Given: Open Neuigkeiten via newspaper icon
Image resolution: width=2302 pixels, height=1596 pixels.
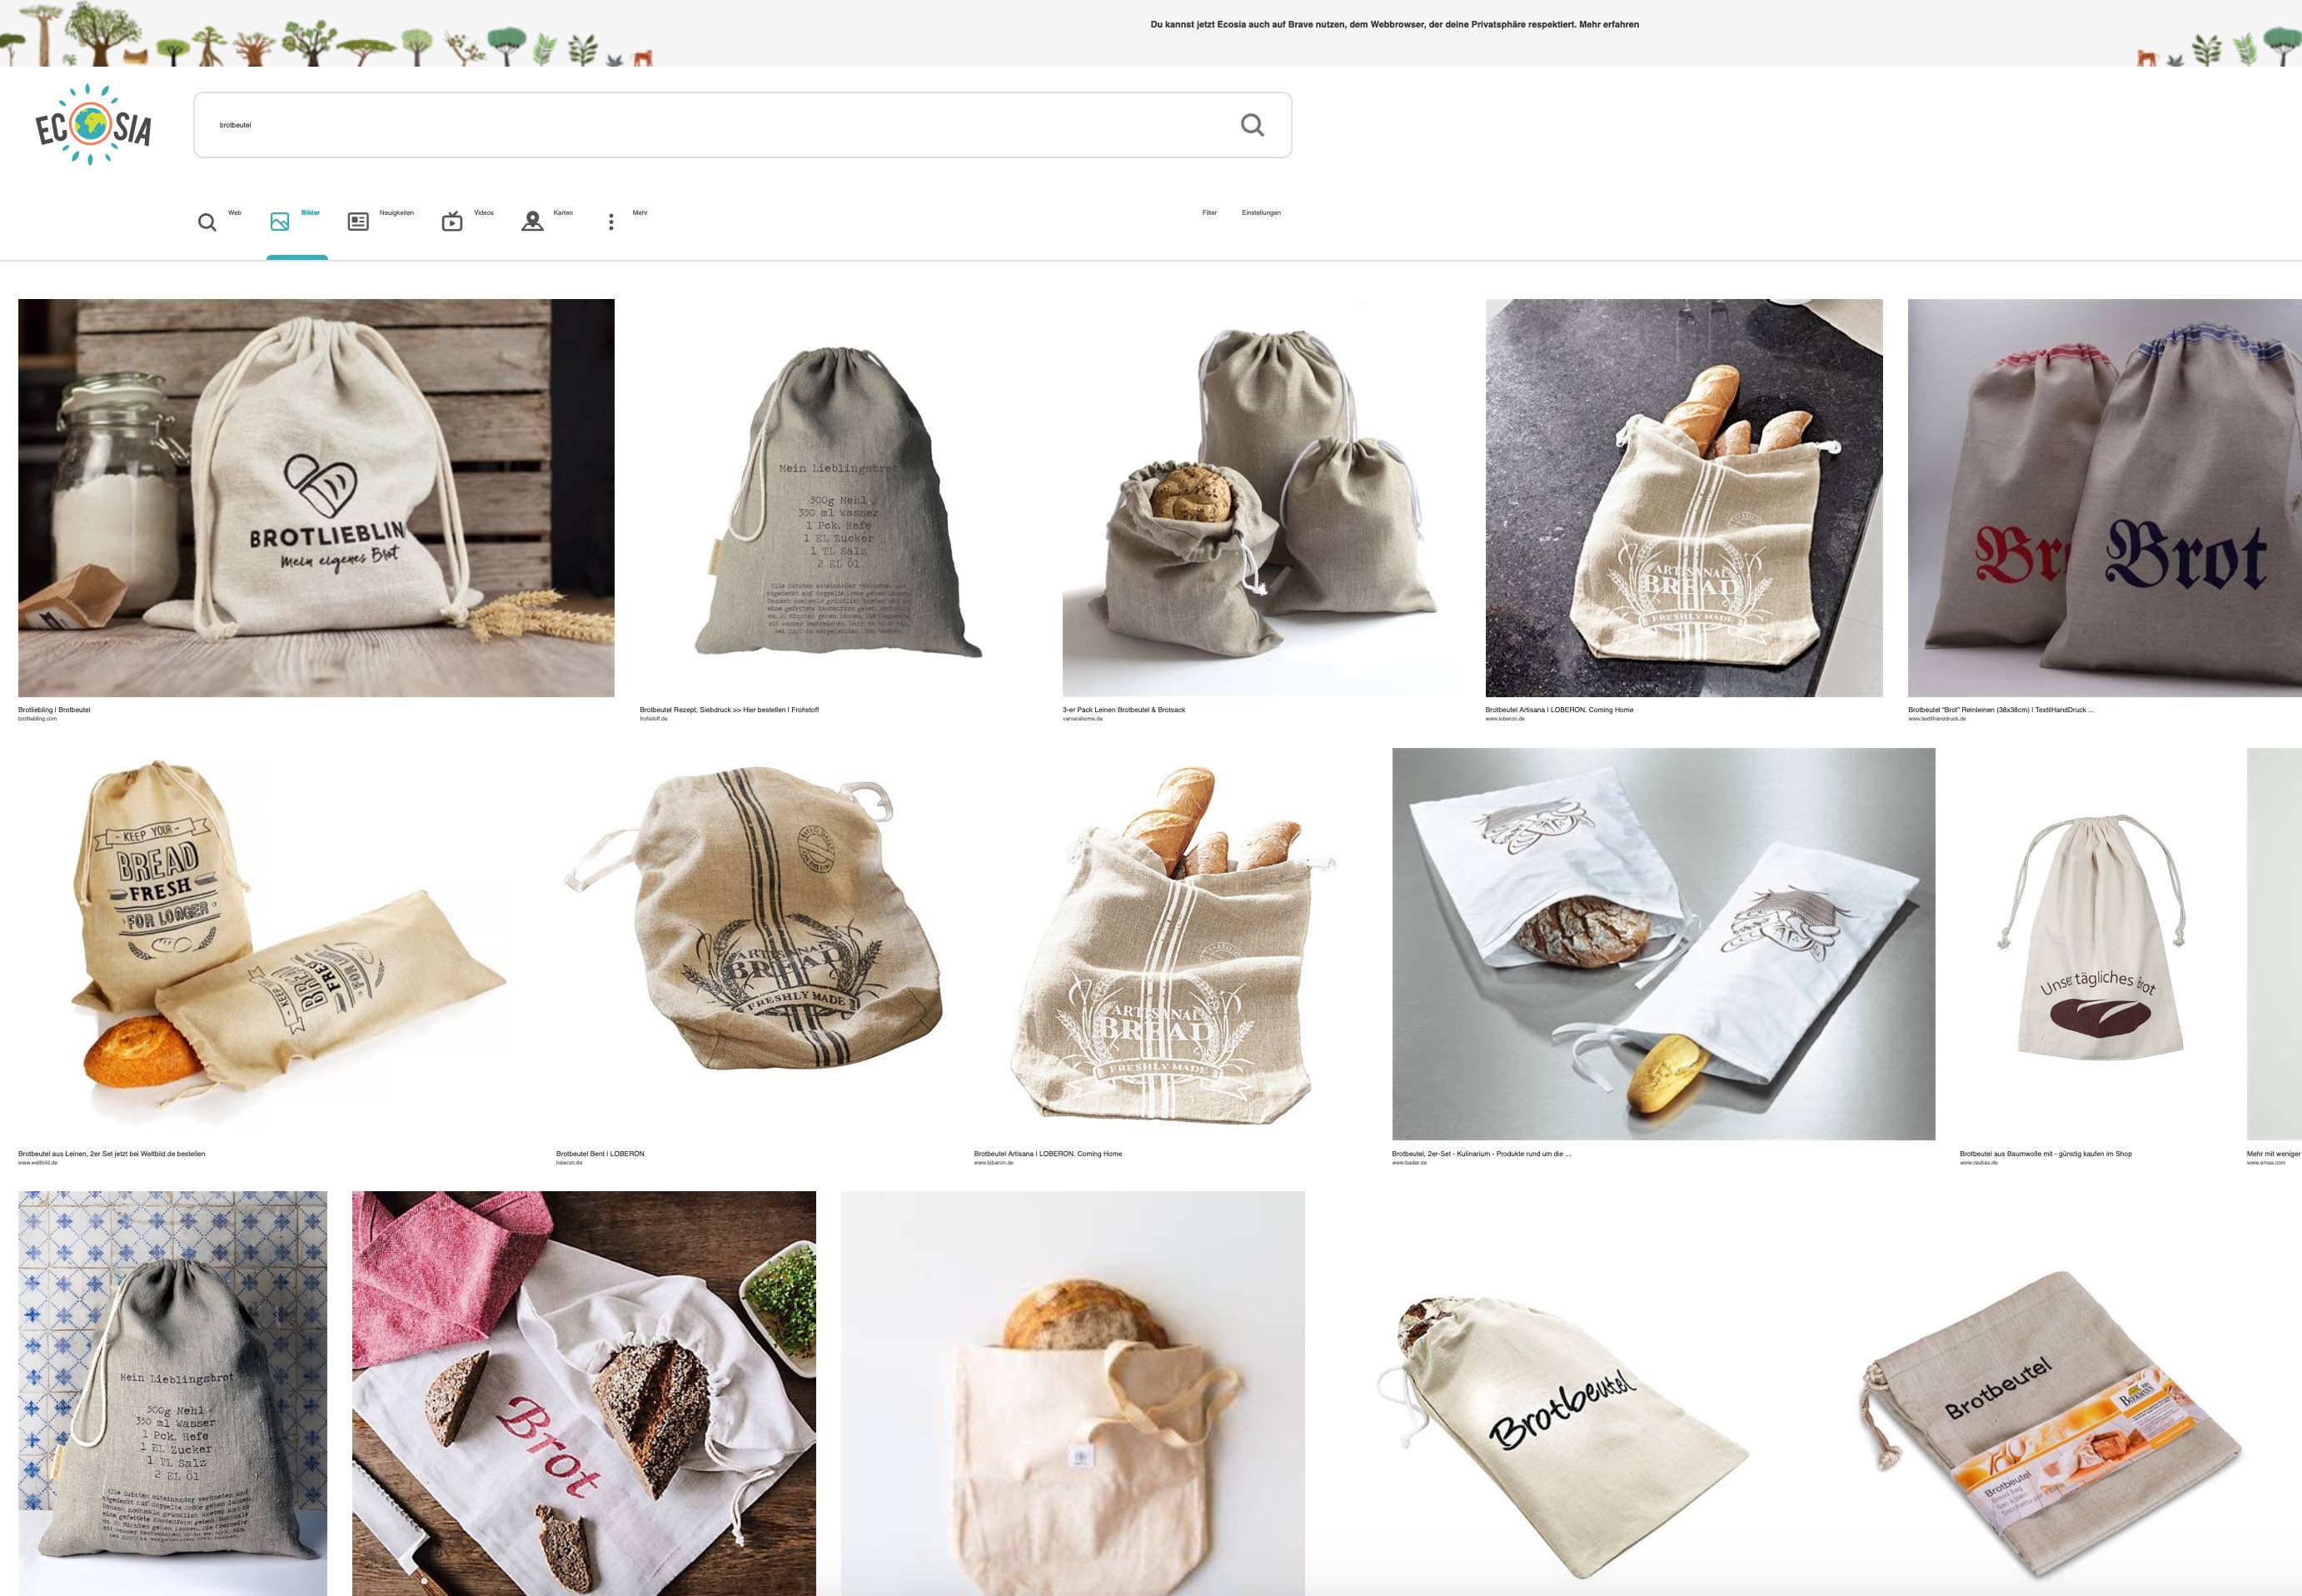Looking at the screenshot, I should [x=358, y=222].
